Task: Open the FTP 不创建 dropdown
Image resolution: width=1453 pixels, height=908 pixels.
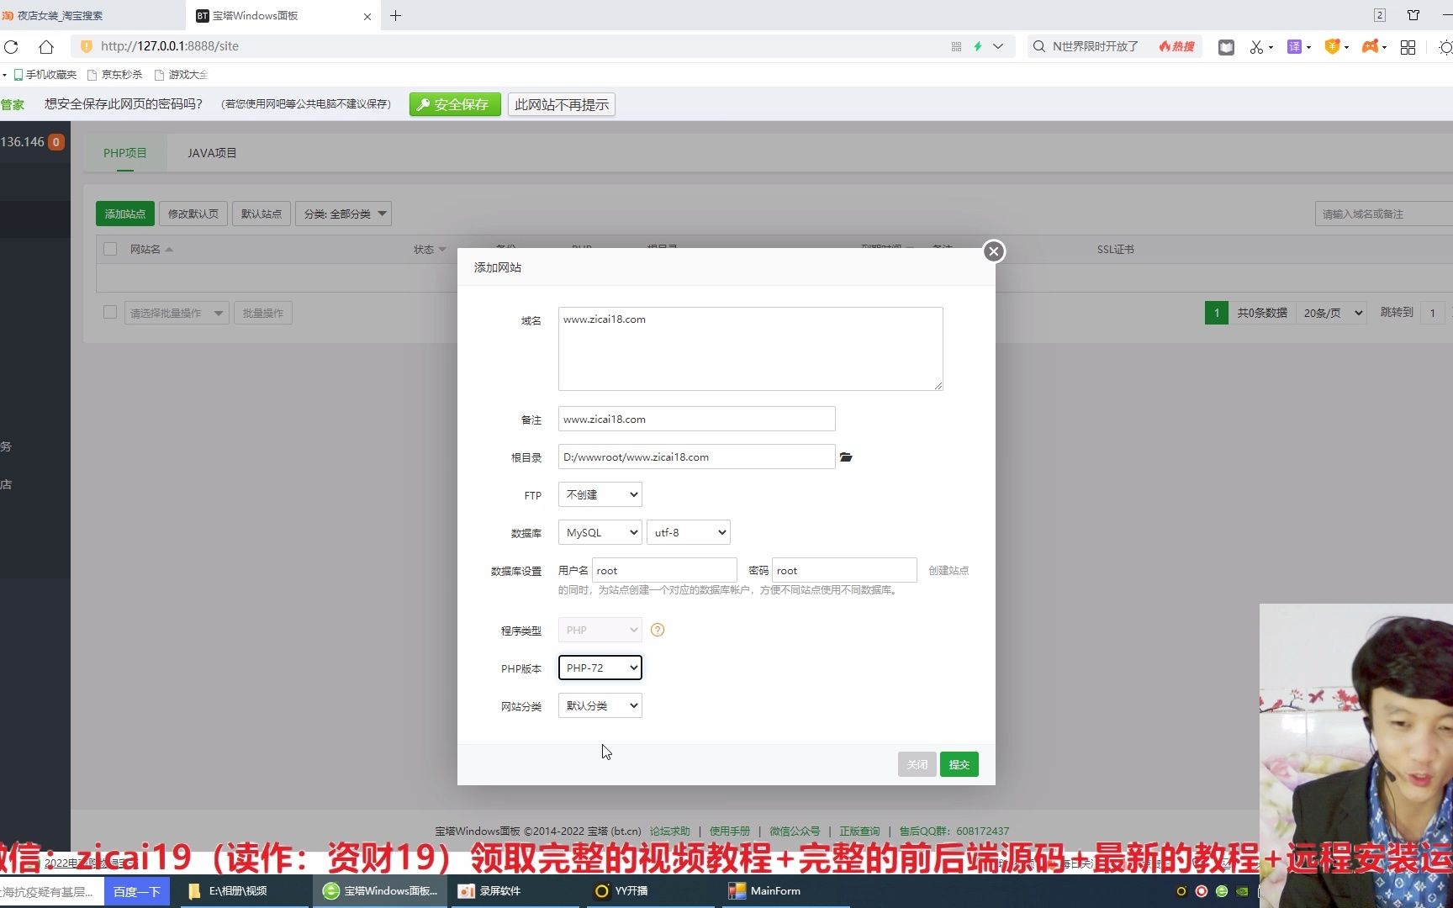Action: (599, 494)
